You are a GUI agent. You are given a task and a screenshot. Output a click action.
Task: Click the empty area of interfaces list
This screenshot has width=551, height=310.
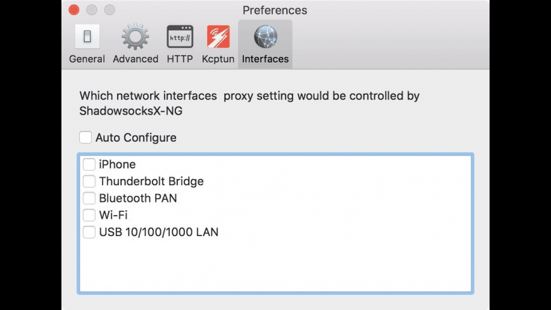point(275,266)
